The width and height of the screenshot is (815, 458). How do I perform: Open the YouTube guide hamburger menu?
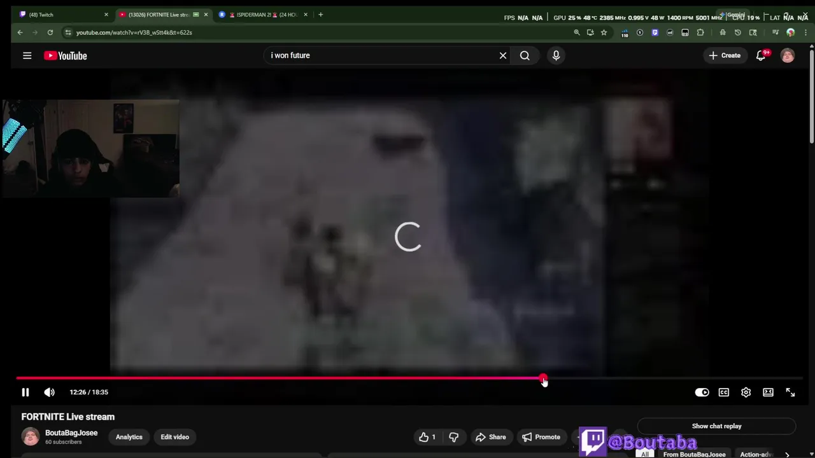[27, 56]
